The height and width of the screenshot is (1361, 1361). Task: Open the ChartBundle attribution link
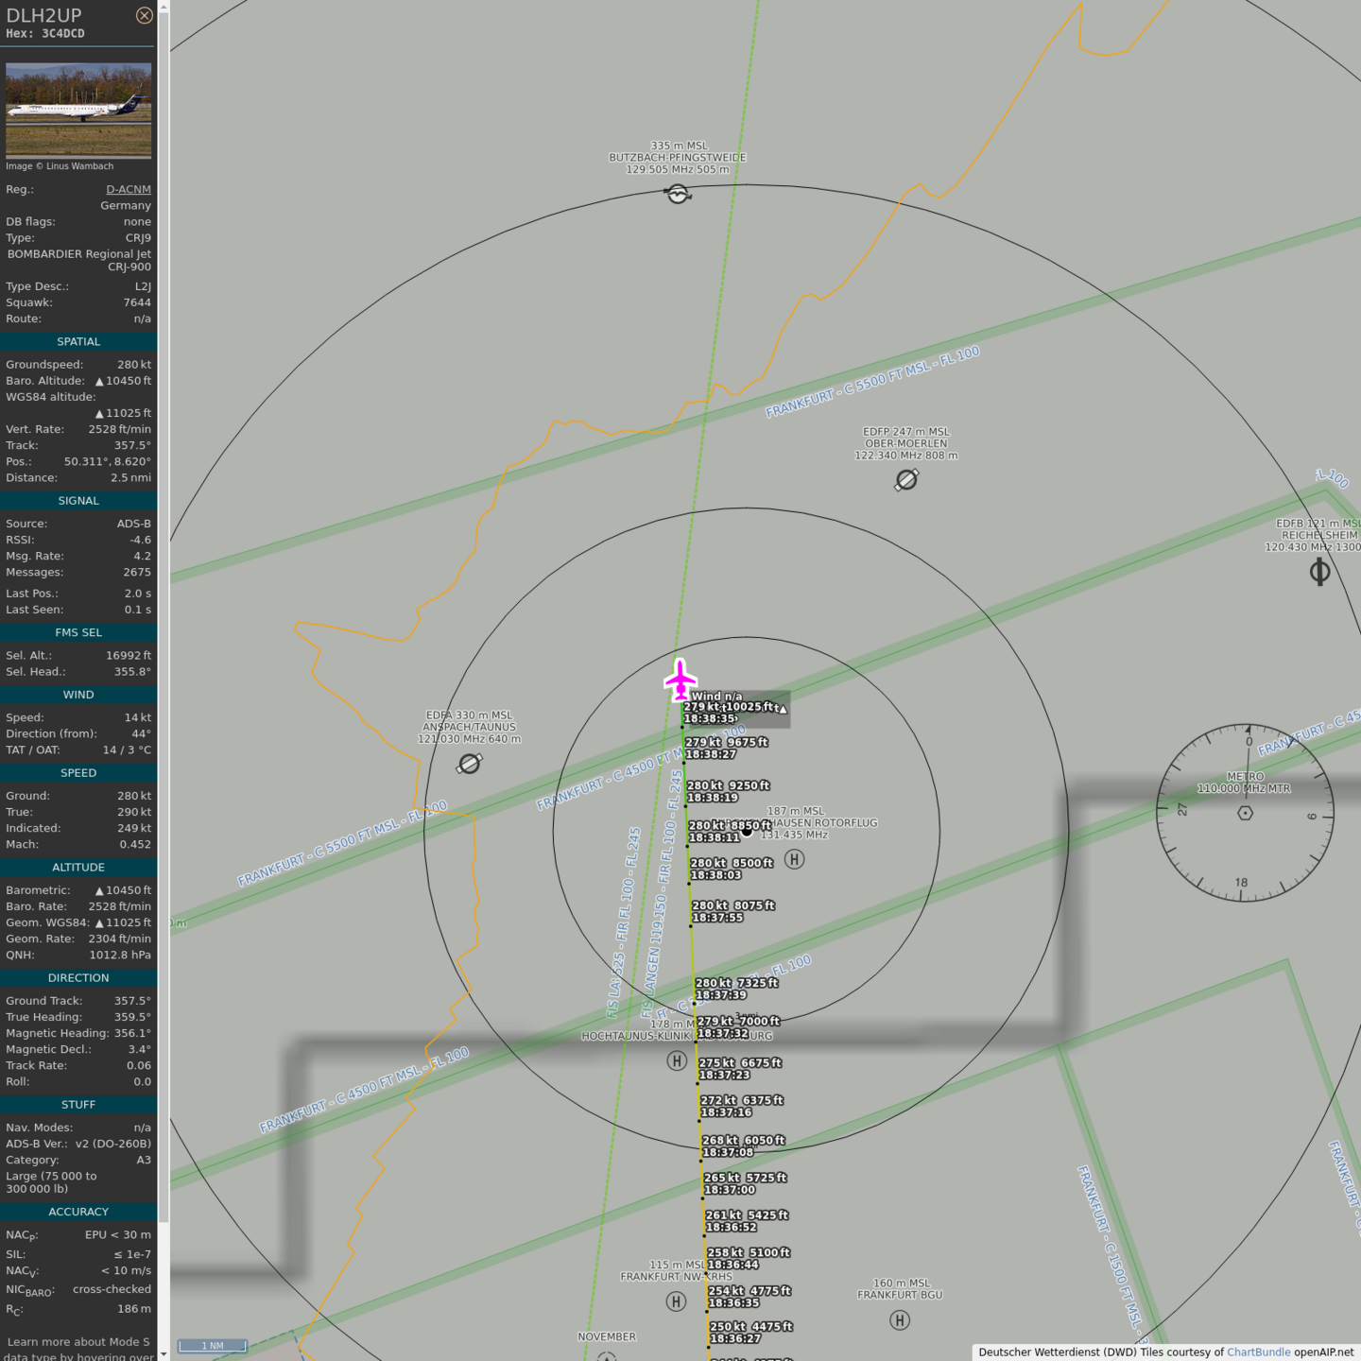1258,1352
